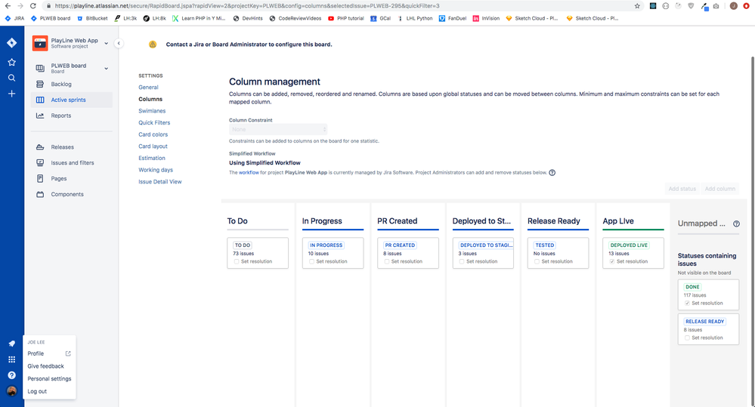Collapse the sidebar with the arrow button
This screenshot has width=755, height=407.
119,43
